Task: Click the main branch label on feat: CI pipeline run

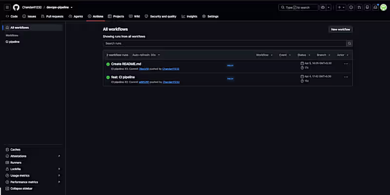Action: pyautogui.click(x=230, y=78)
